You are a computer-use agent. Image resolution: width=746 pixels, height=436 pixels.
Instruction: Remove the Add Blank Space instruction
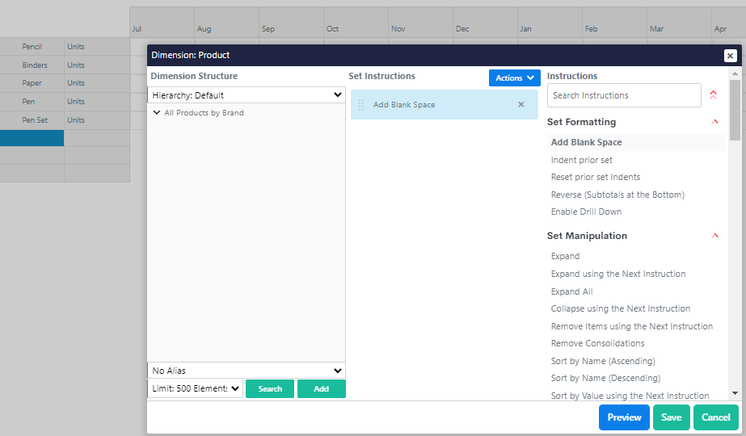[521, 105]
